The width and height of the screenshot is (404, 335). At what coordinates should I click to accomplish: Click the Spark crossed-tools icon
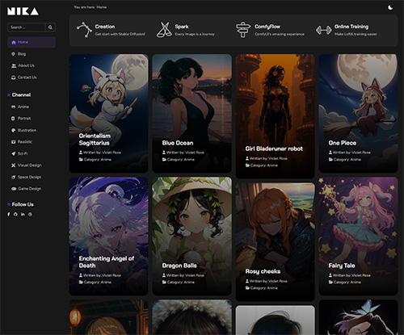164,30
